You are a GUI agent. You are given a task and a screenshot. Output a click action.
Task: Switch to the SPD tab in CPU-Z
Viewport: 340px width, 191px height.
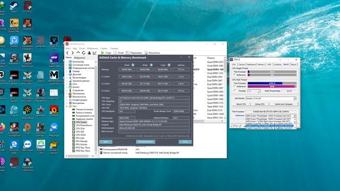pos(269,65)
